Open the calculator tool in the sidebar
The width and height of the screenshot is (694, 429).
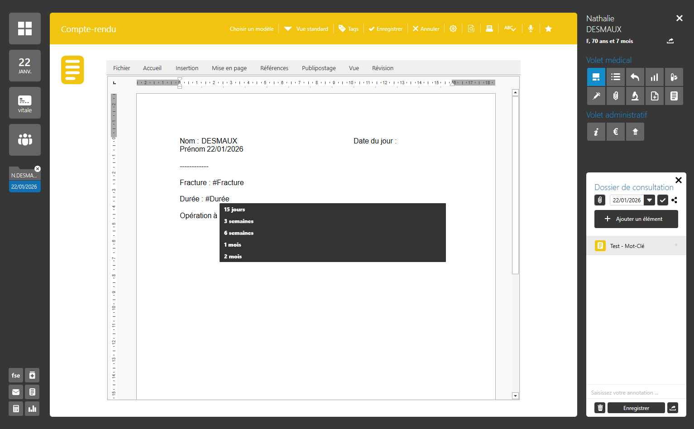tap(16, 409)
